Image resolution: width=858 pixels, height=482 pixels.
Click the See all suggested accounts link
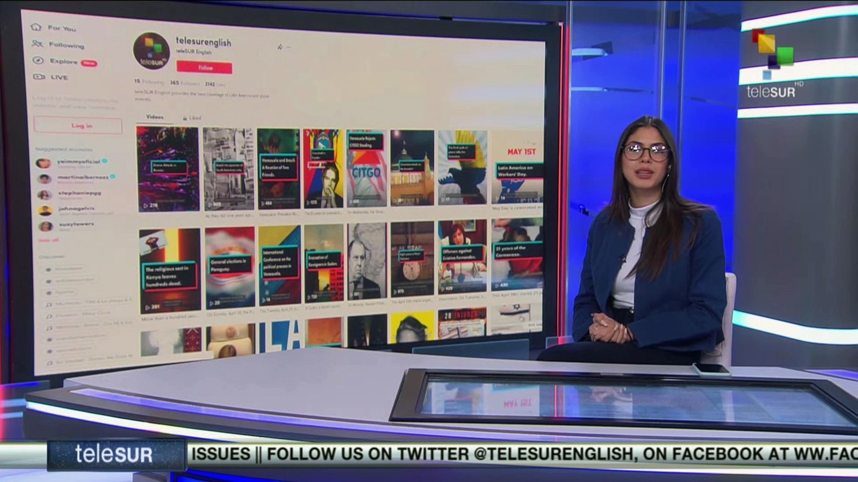point(48,240)
